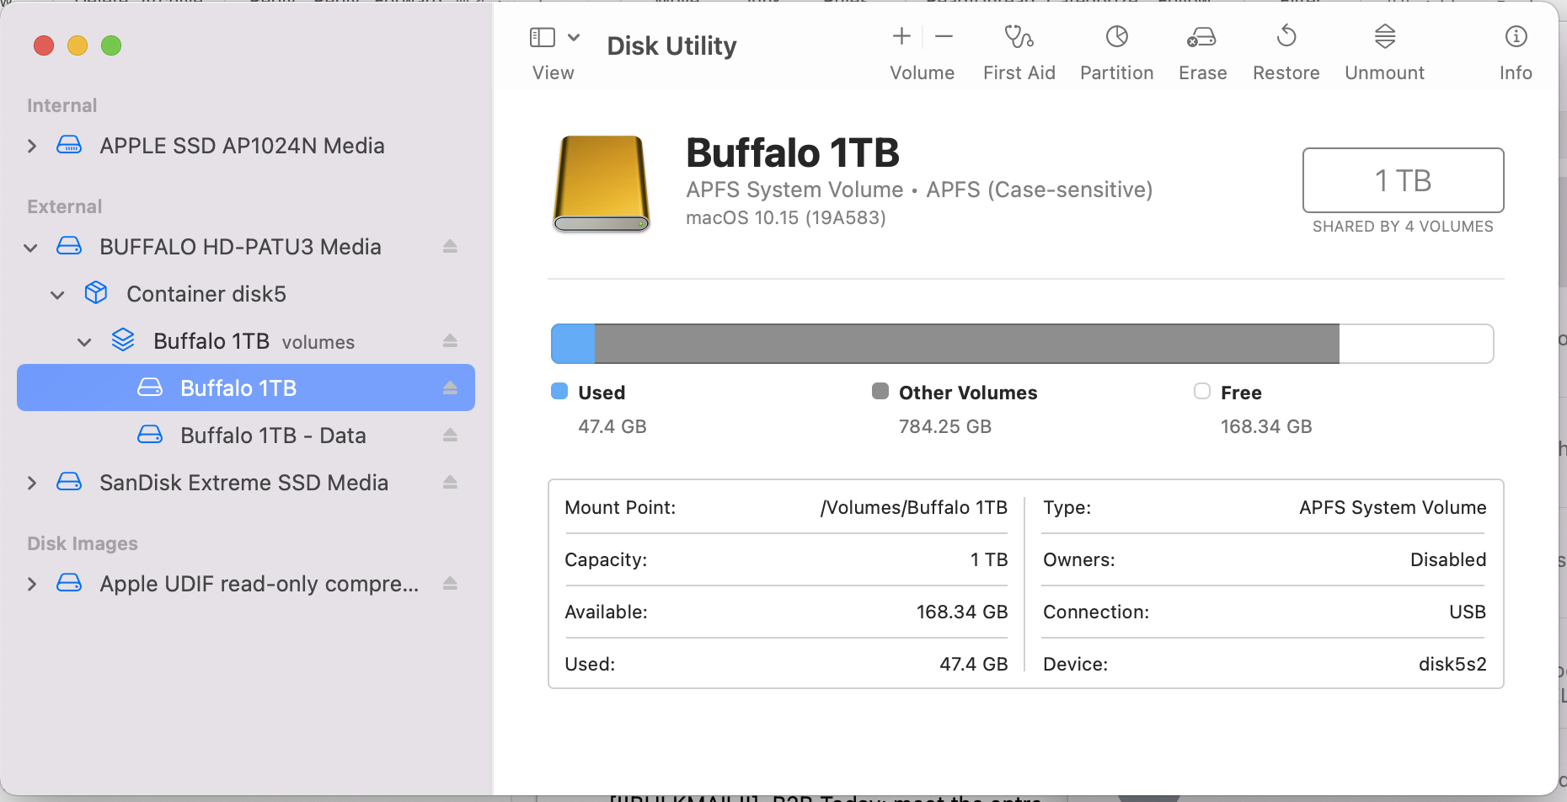Image resolution: width=1567 pixels, height=802 pixels.
Task: Expand APPLE SSD AP1024N Media
Action: tap(32, 147)
